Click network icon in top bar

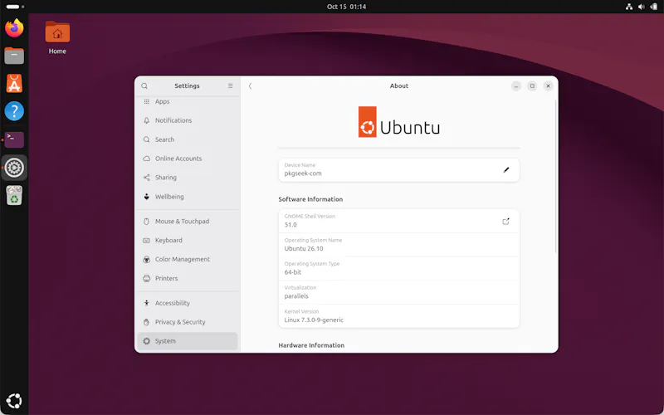[x=629, y=7]
